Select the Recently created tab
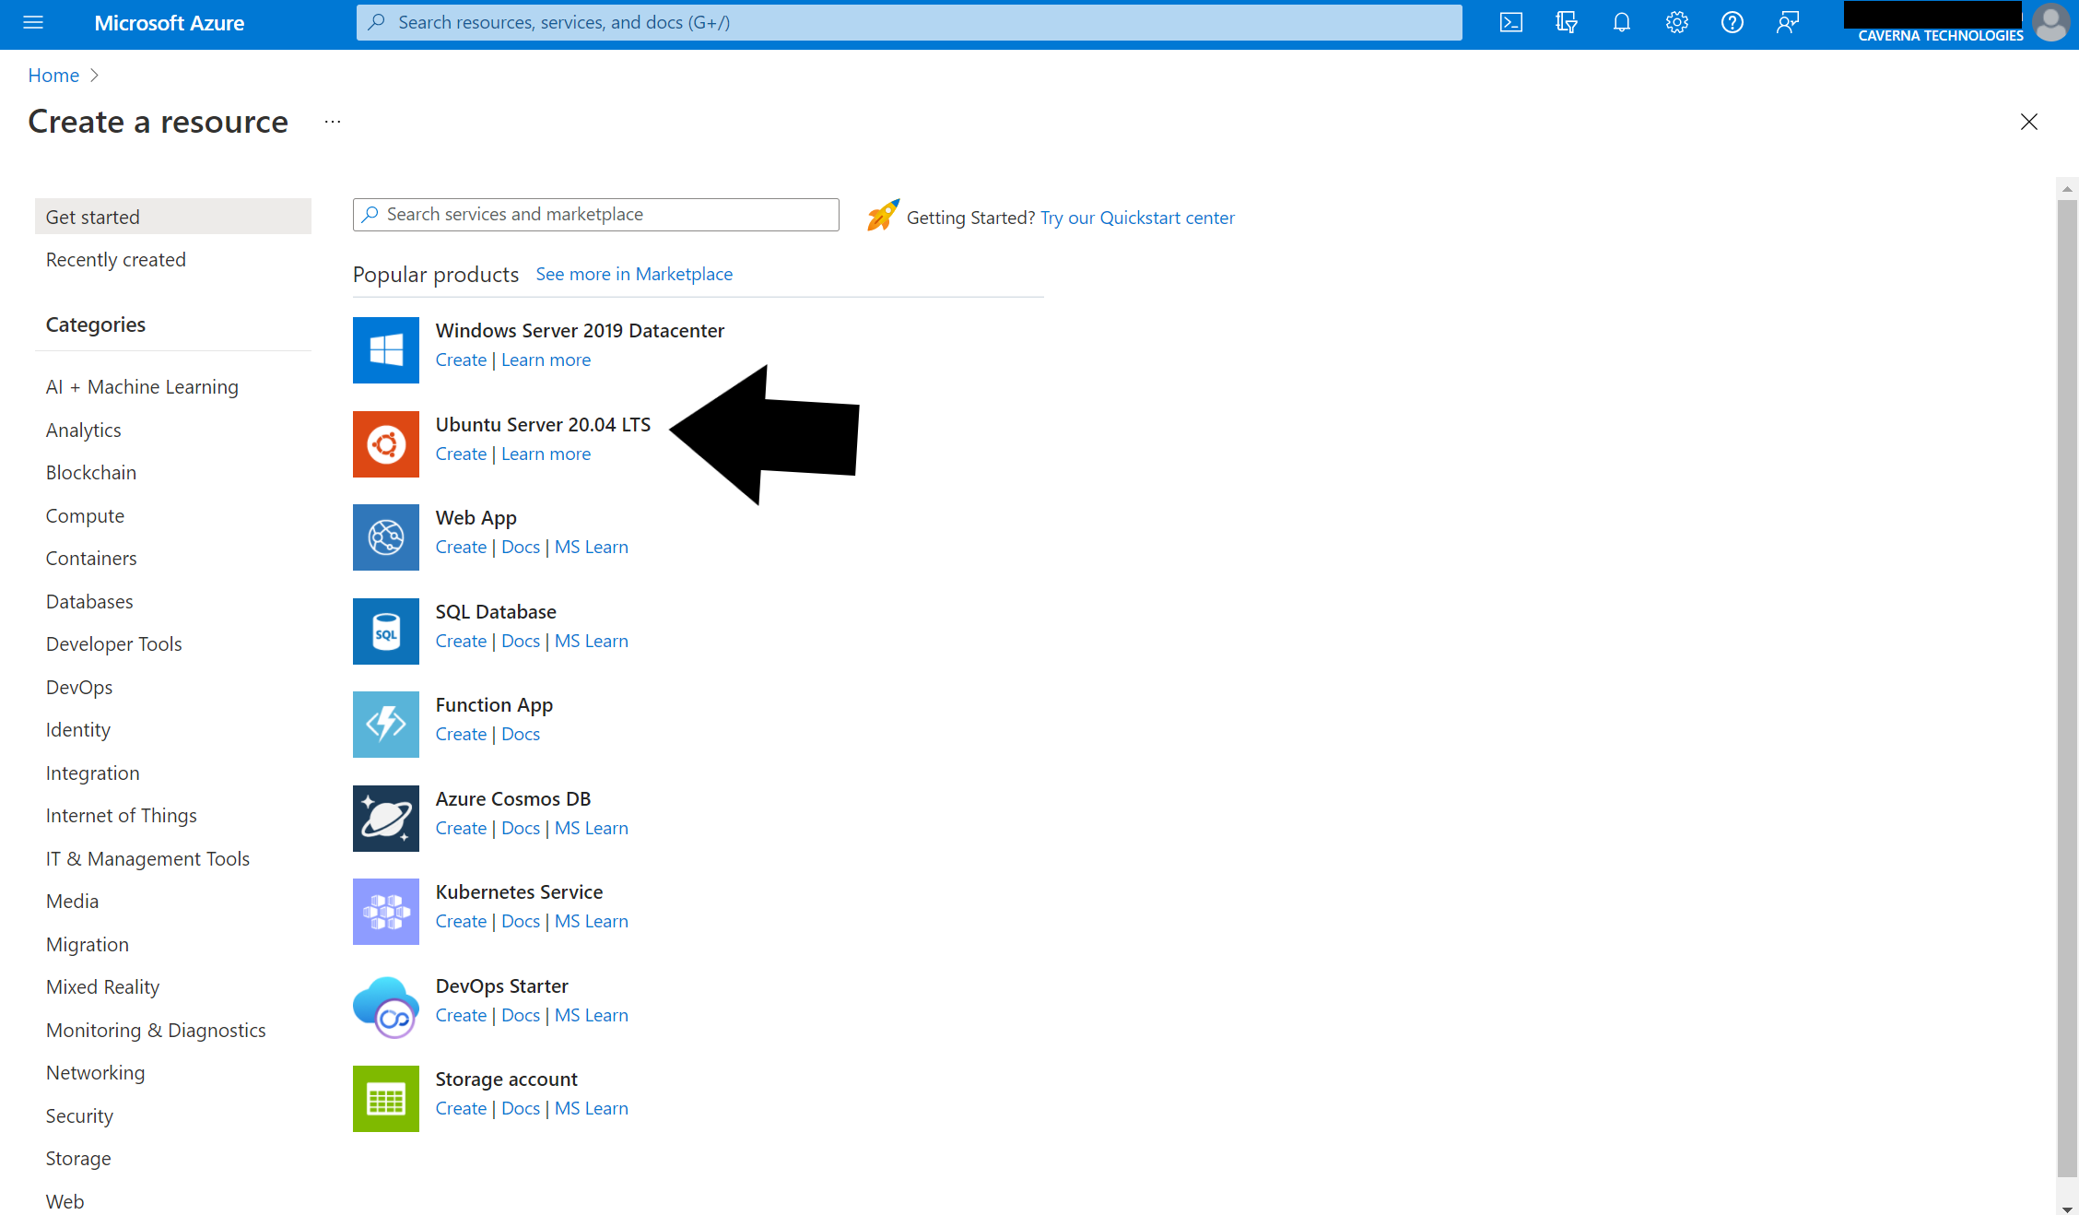 (x=116, y=260)
